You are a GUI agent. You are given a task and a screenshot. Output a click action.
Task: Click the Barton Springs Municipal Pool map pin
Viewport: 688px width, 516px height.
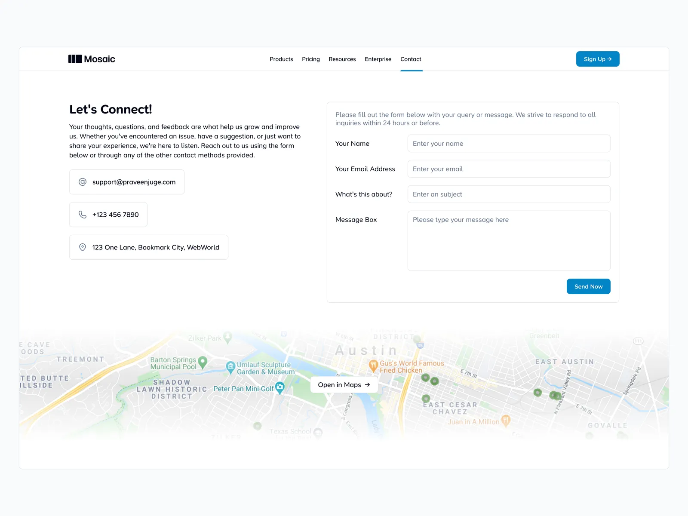203,361
